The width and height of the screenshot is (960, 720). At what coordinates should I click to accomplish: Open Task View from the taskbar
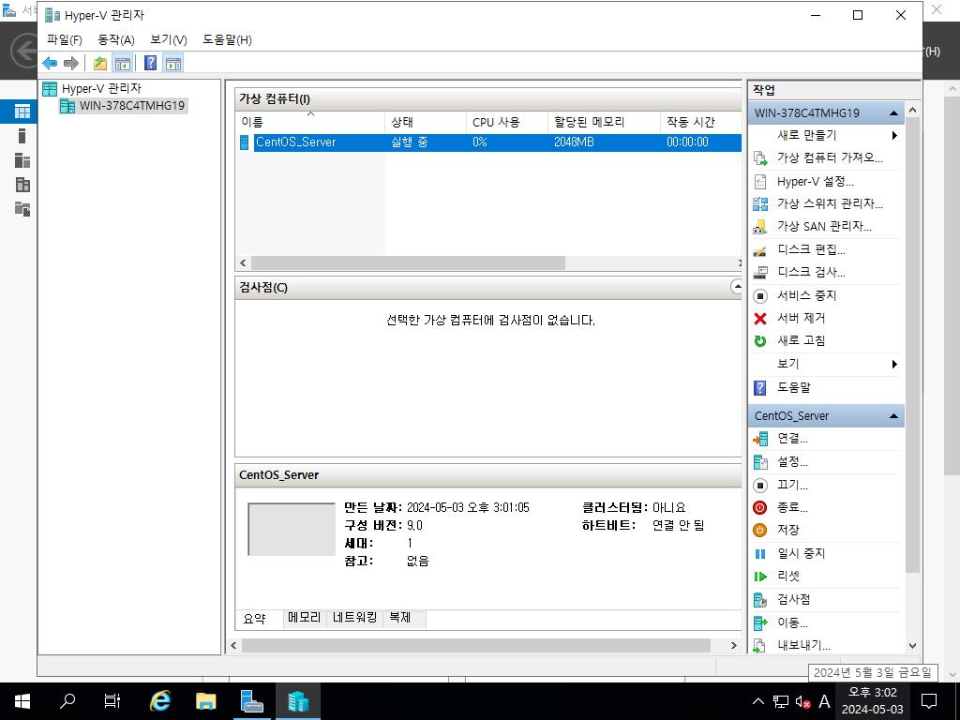[112, 701]
